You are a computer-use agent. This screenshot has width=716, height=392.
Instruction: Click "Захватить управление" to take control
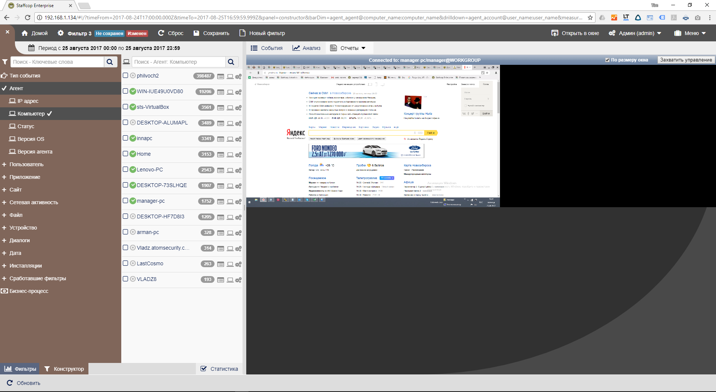(686, 60)
